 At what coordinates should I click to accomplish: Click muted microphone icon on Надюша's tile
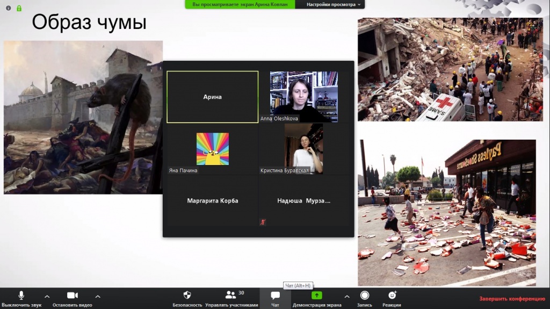263,221
